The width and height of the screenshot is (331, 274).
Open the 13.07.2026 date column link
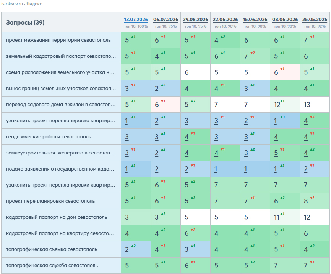click(136, 20)
